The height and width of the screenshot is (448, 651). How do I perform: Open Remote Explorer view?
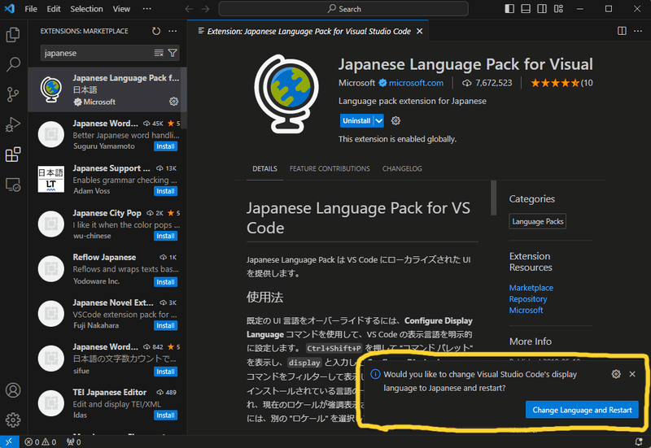(13, 185)
